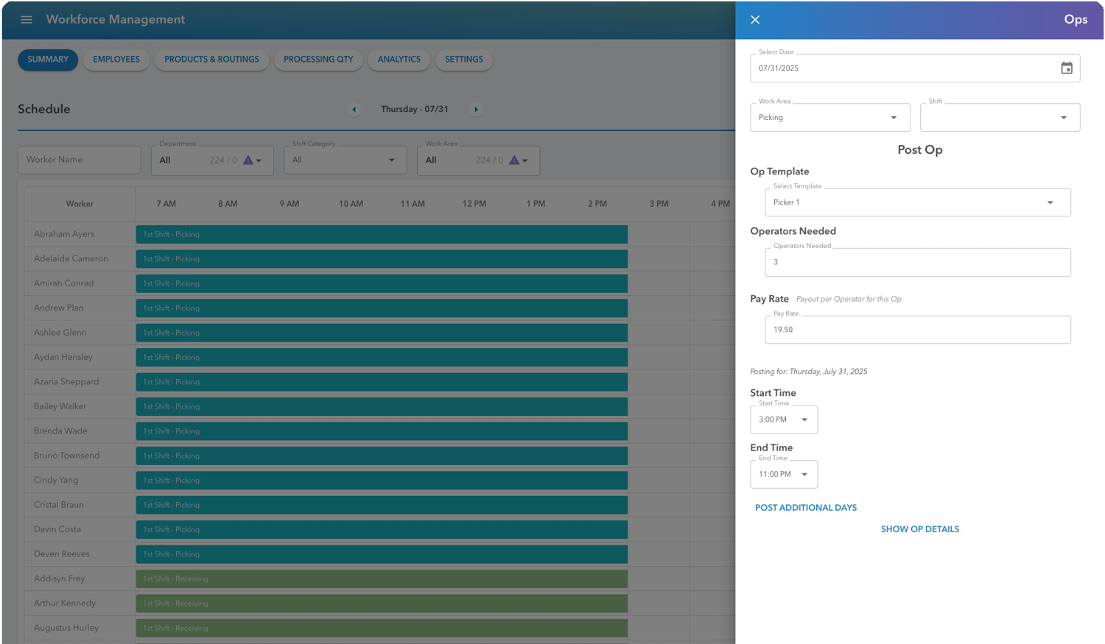Select the Processing Qty tab
1105x644 pixels.
[318, 60]
